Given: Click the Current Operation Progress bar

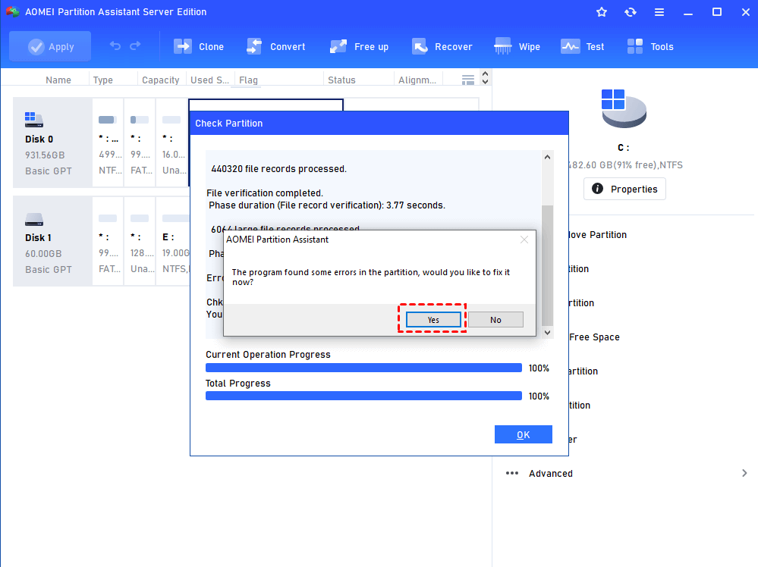Looking at the screenshot, I should [x=363, y=368].
